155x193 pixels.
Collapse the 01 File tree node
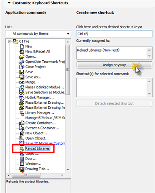10,41
